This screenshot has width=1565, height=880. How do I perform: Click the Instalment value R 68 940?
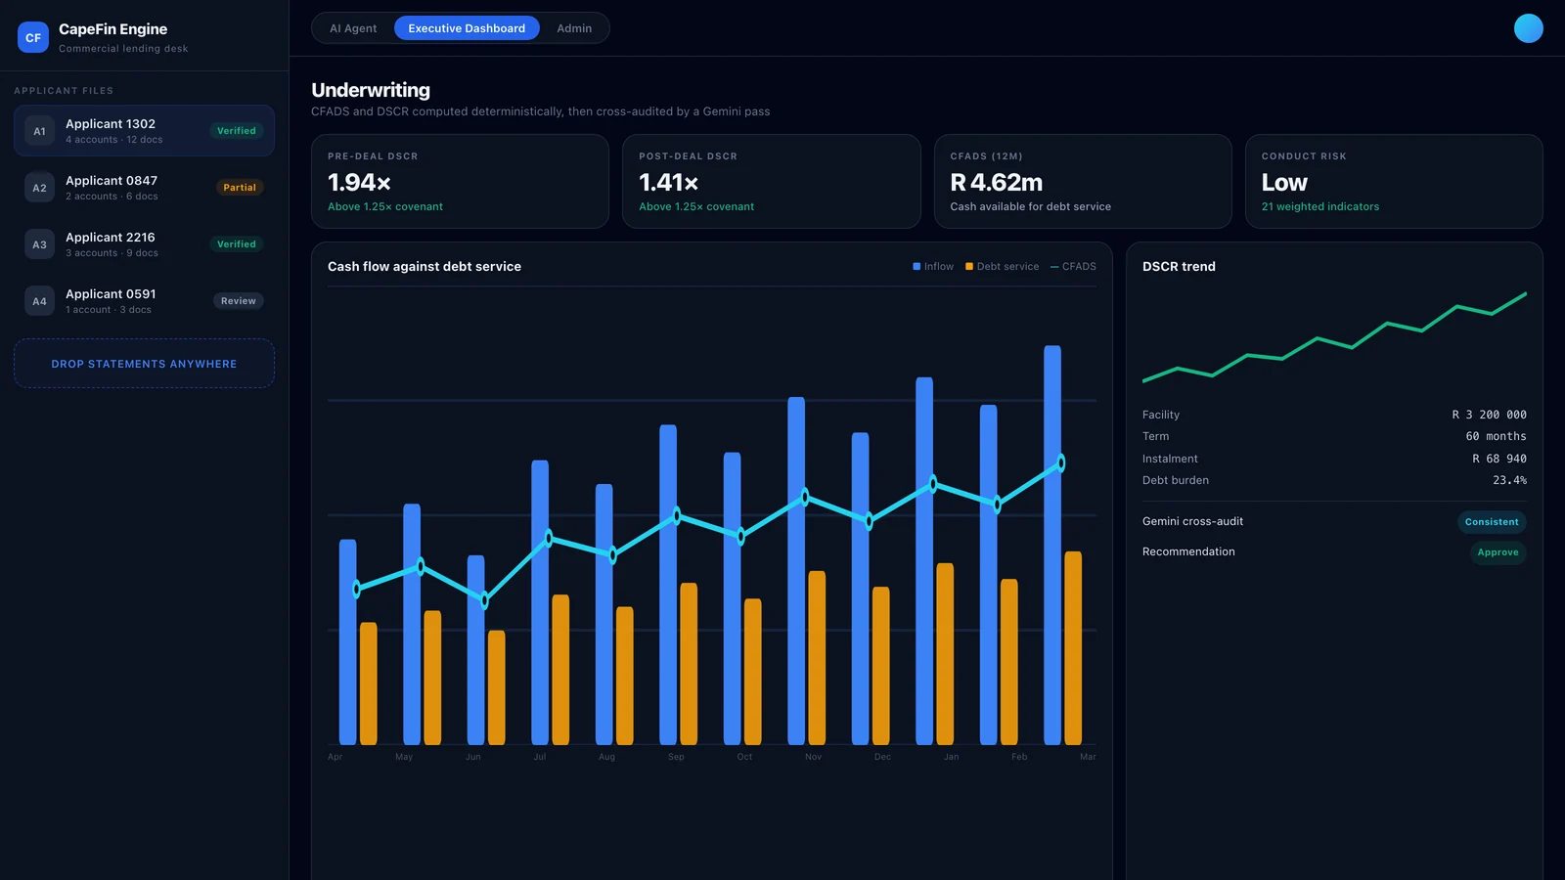click(x=1499, y=459)
